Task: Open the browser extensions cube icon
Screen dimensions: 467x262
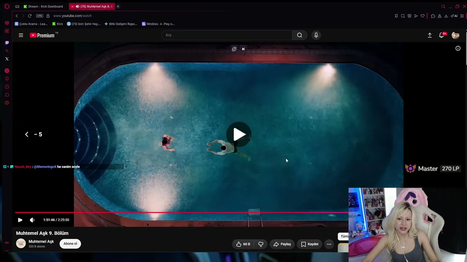Action: point(433,16)
